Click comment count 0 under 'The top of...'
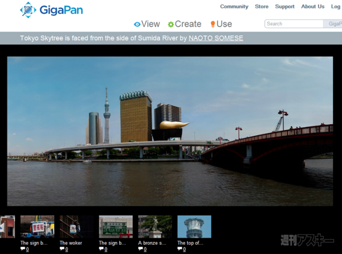 pos(184,249)
